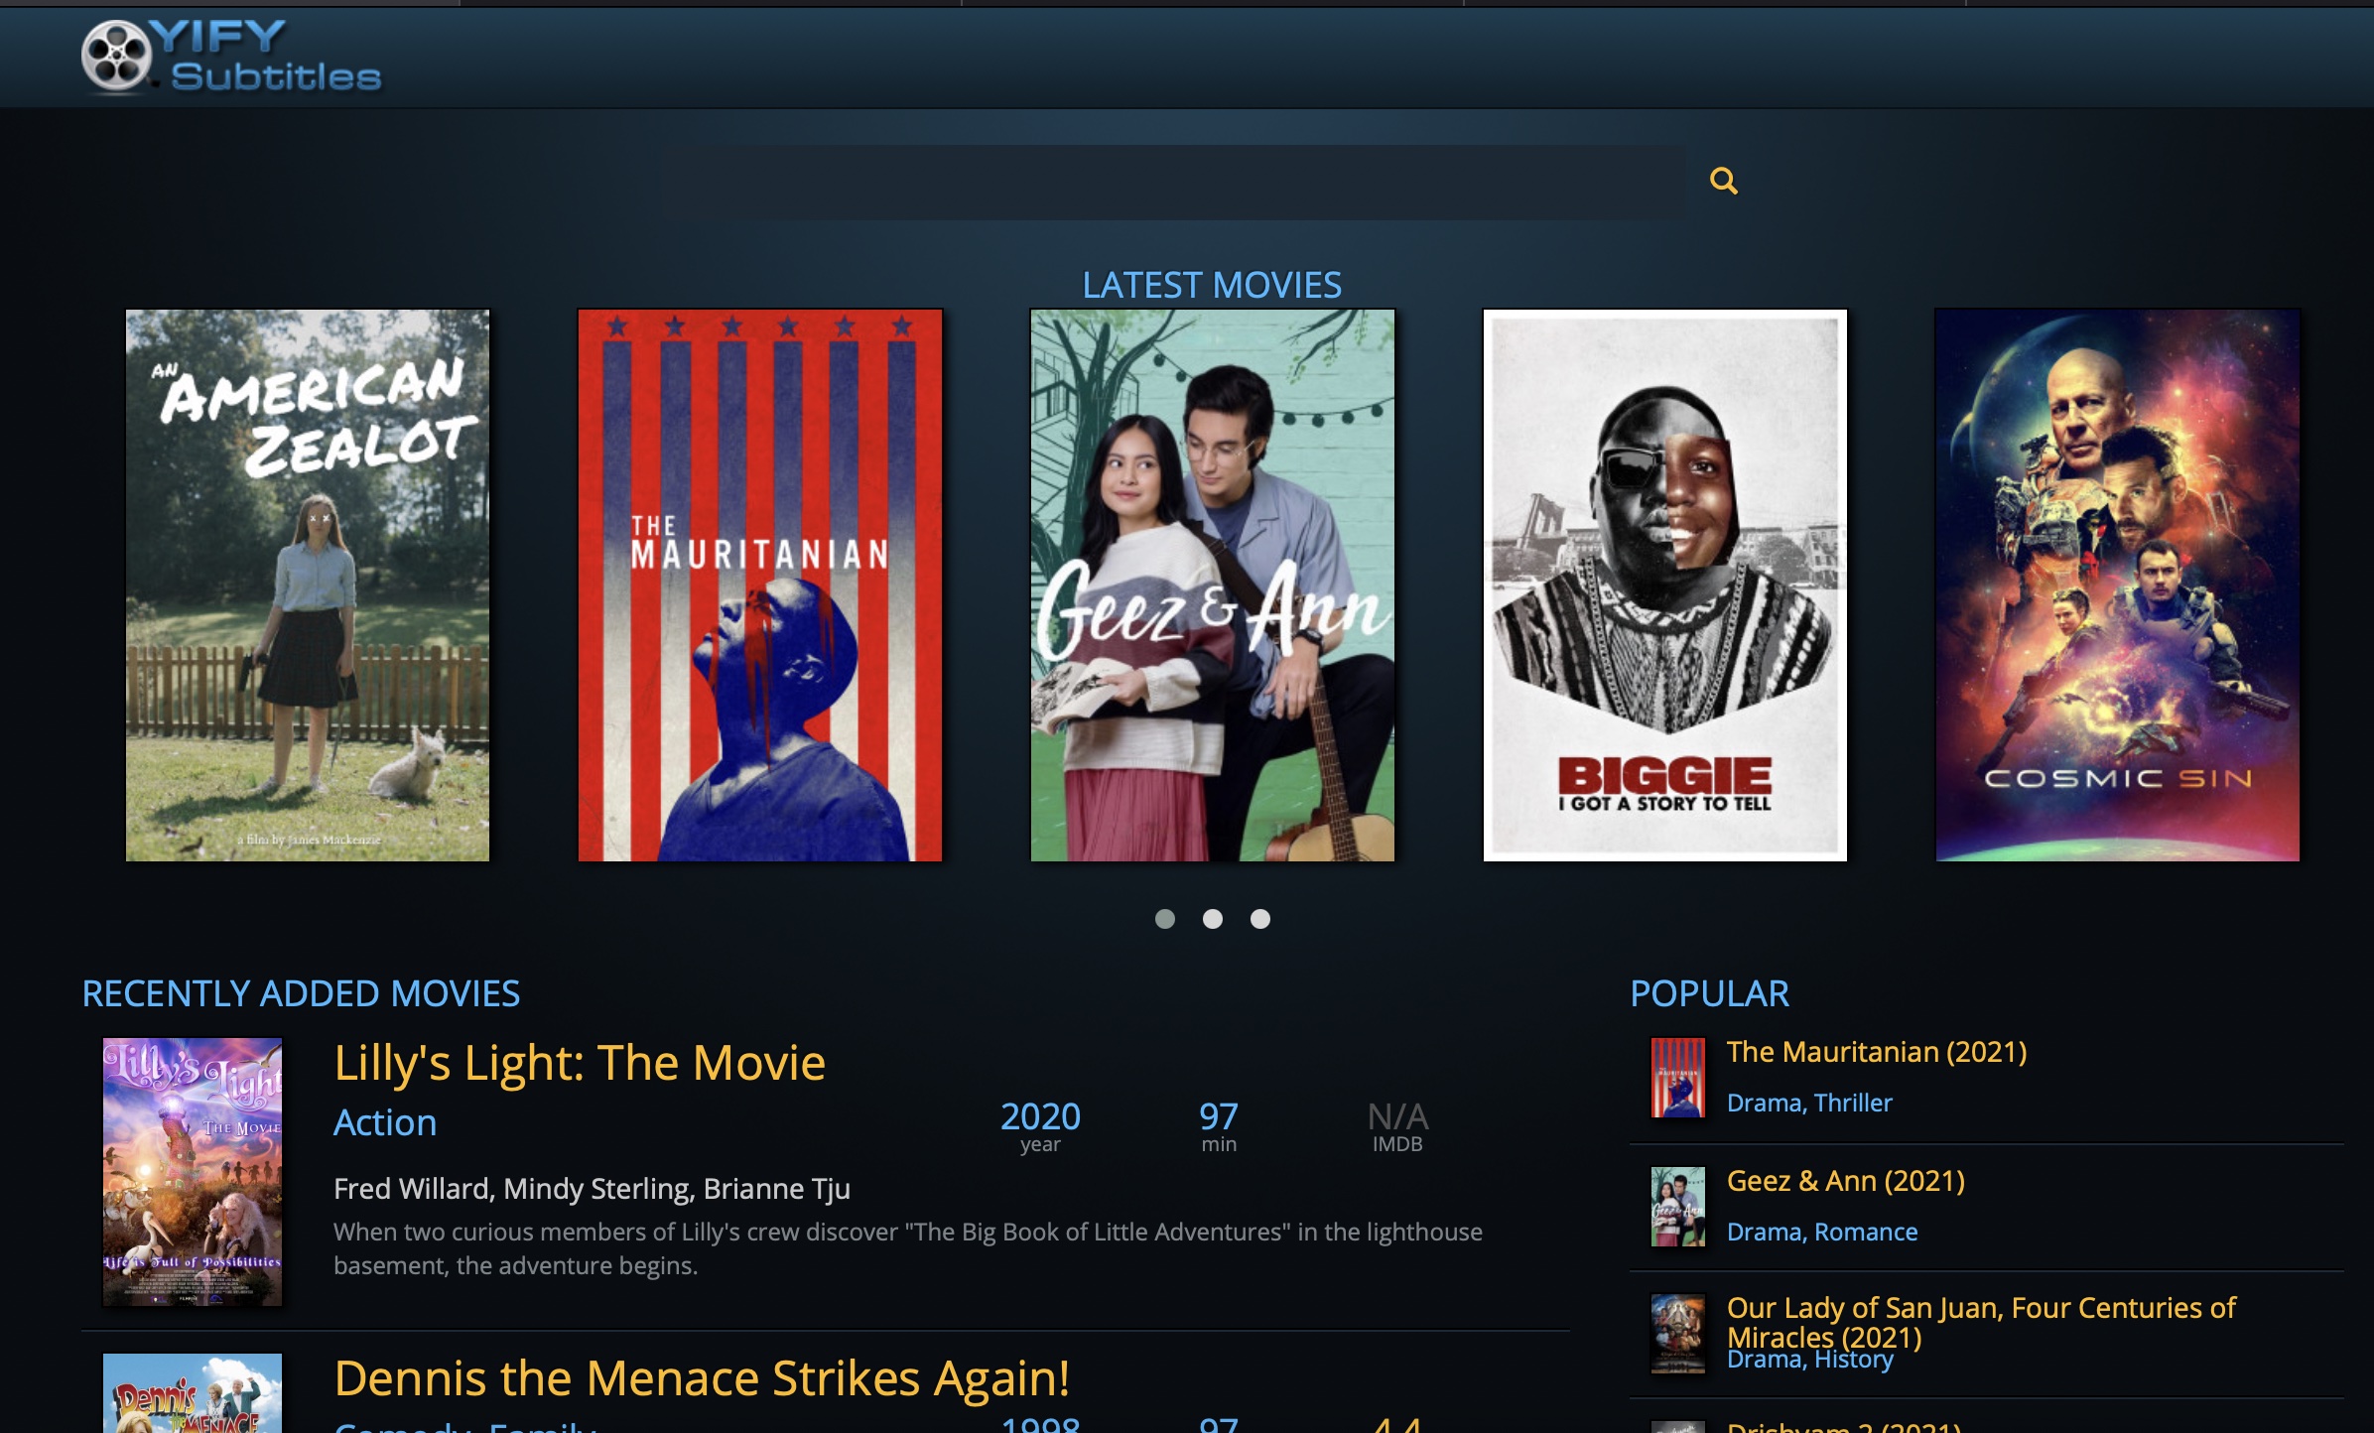Click the orange search magnifier icon
The image size is (2374, 1433).
point(1724,181)
